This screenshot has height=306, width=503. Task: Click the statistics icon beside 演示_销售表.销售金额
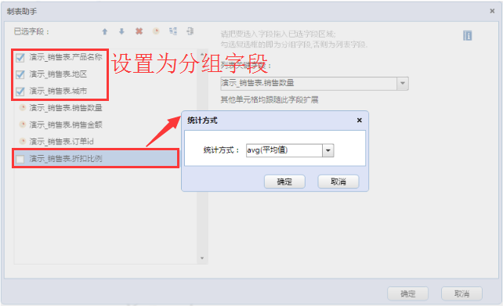[x=23, y=124]
